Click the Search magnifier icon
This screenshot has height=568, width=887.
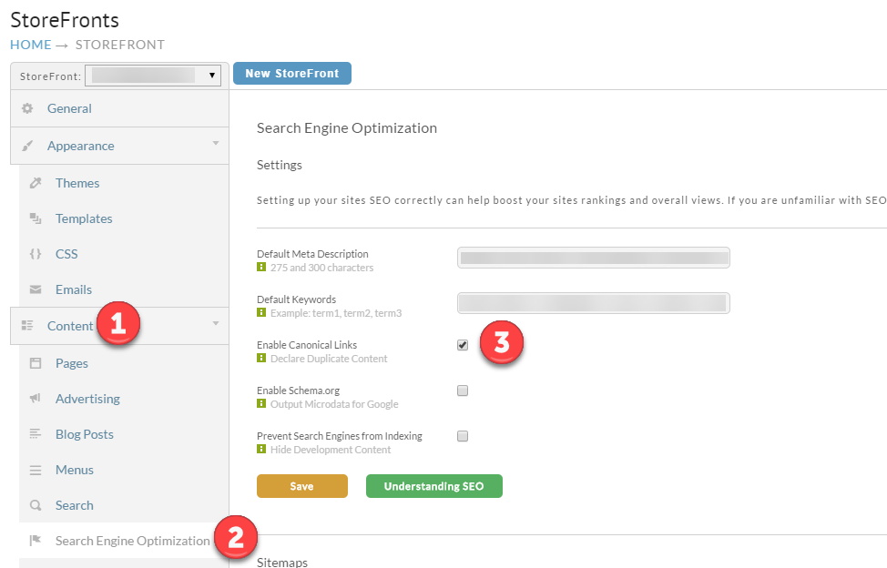click(36, 505)
